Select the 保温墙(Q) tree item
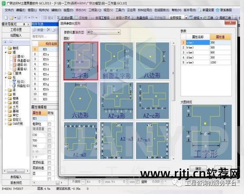This screenshot has width=244, height=194. pos(21,60)
